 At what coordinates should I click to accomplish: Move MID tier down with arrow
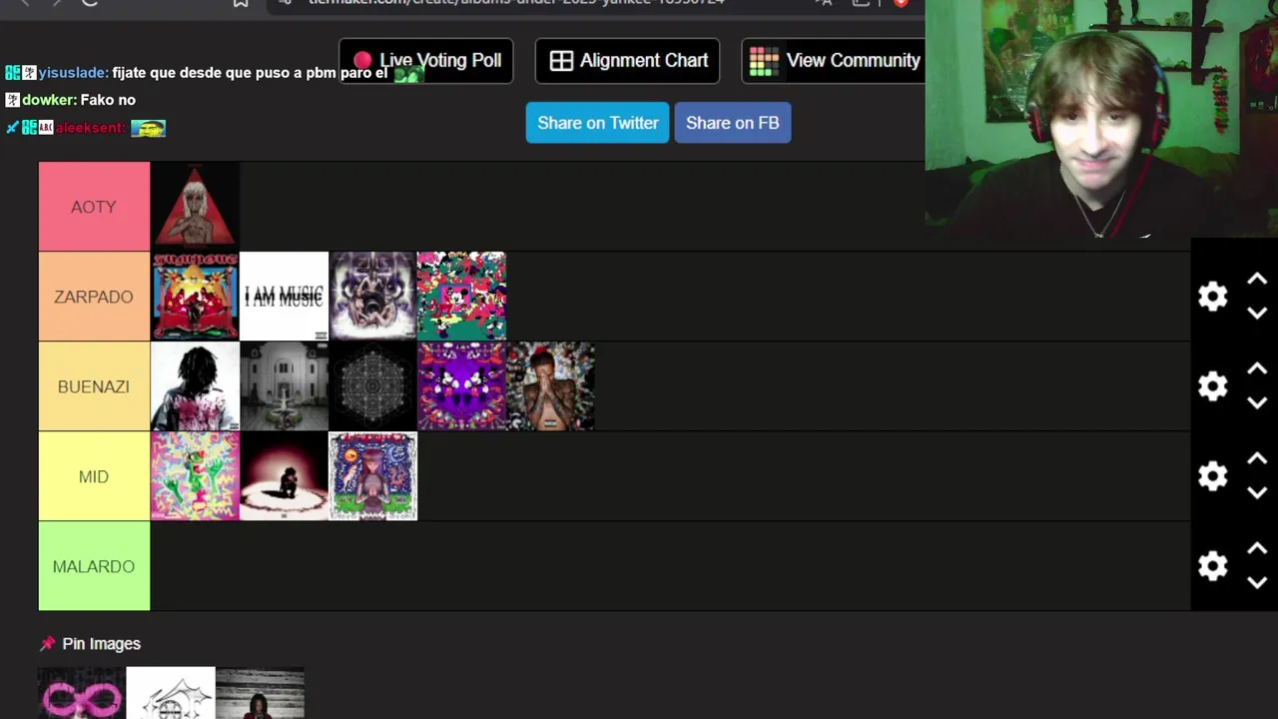[1257, 492]
